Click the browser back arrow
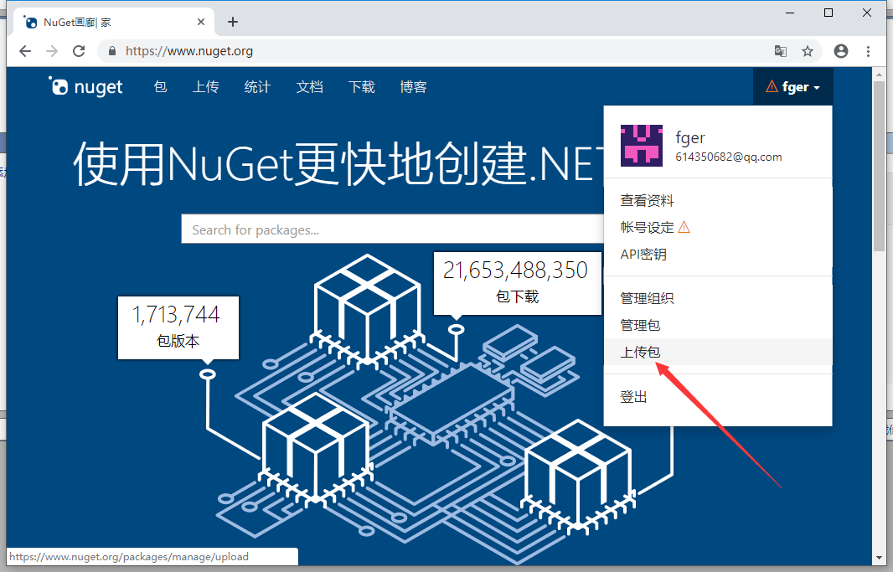Viewport: 893px width, 572px height. [x=25, y=51]
